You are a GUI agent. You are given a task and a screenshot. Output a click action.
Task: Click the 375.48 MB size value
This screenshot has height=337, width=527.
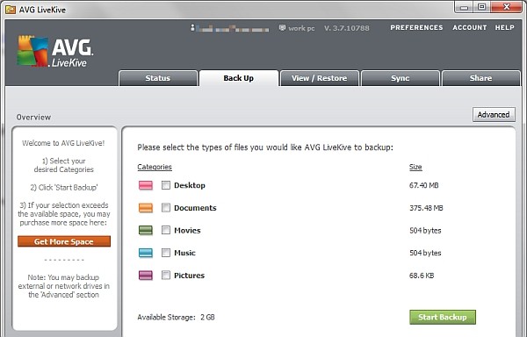[426, 208]
